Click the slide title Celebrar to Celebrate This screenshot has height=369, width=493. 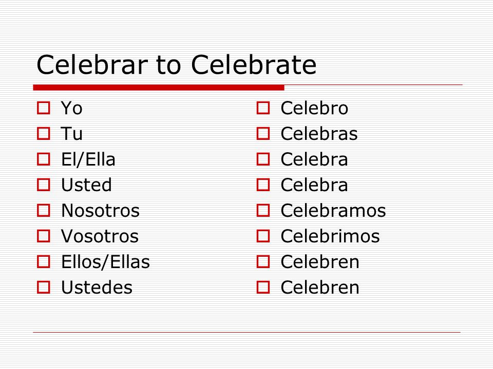(176, 65)
